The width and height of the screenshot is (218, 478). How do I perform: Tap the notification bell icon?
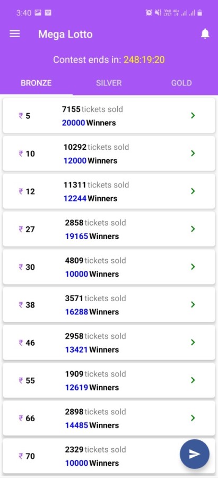click(205, 33)
